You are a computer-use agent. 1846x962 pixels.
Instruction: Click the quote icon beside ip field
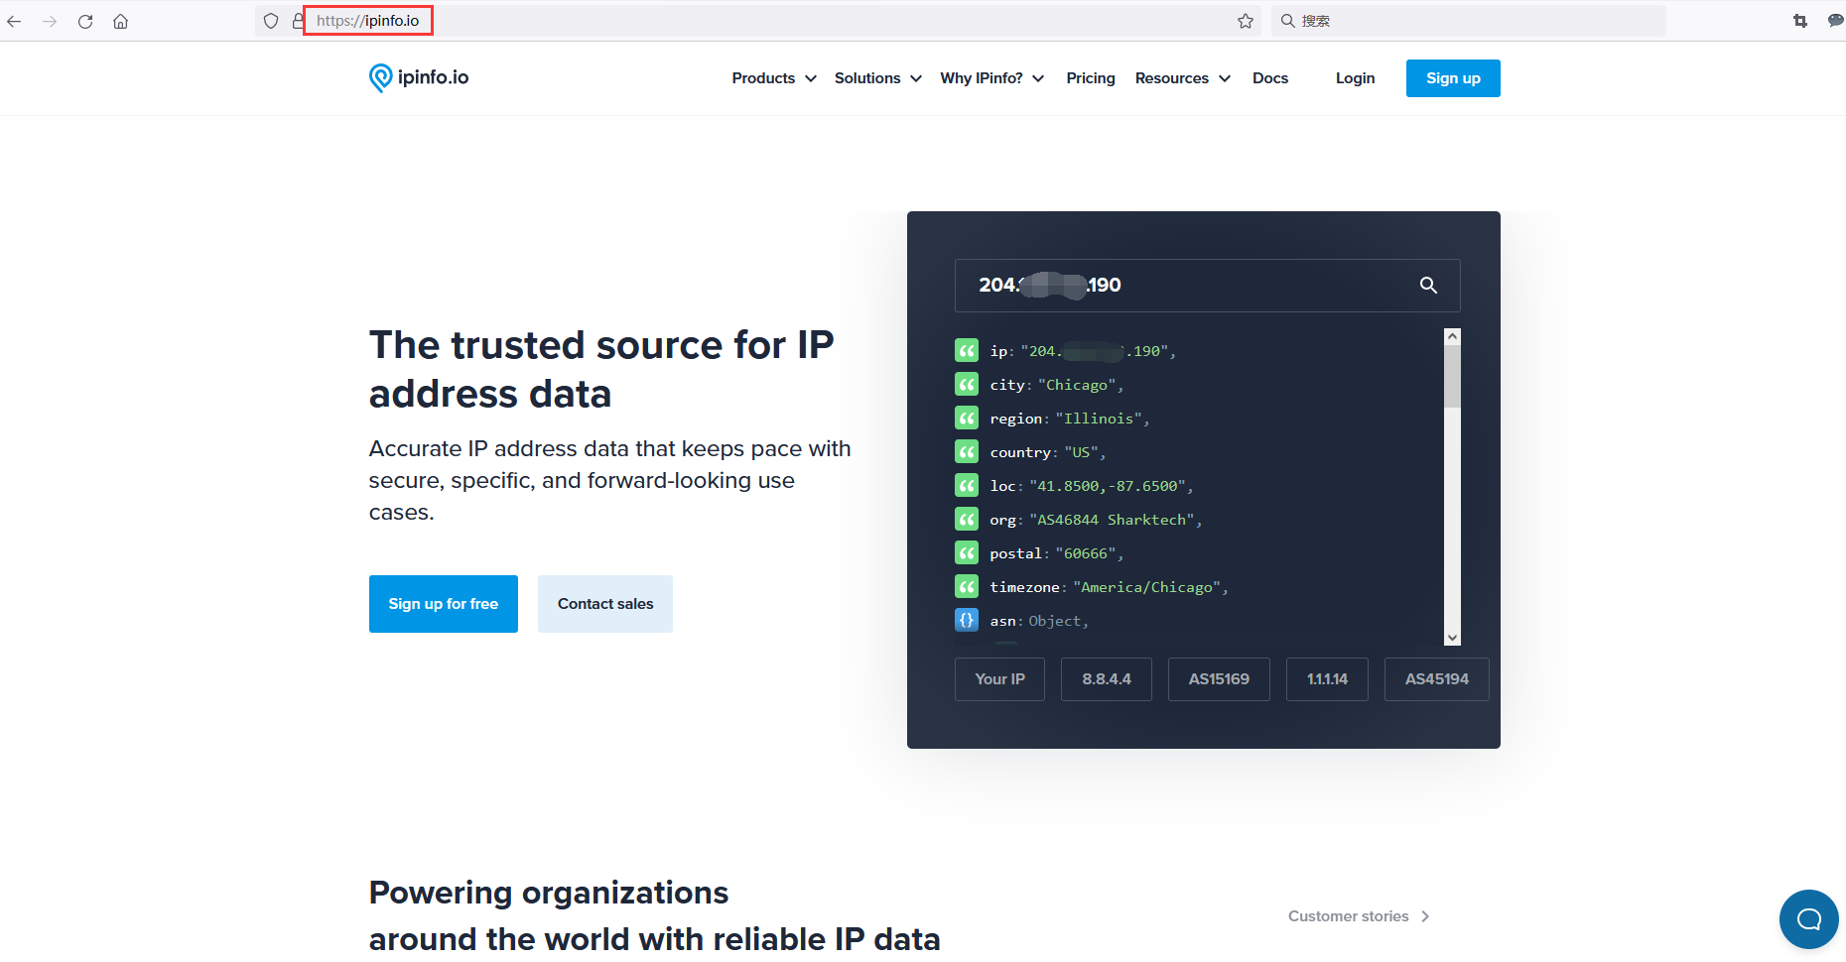tap(967, 350)
